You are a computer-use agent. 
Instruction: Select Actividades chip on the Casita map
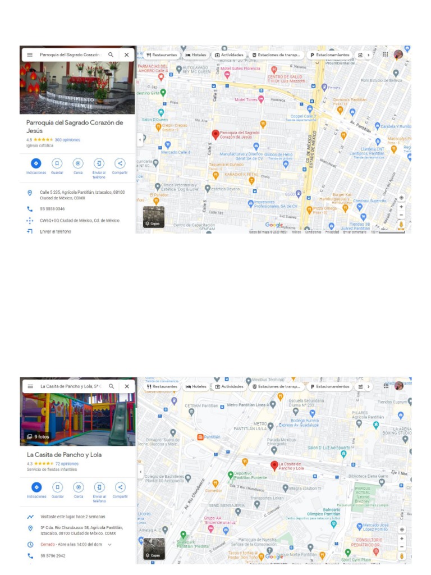pyautogui.click(x=230, y=386)
